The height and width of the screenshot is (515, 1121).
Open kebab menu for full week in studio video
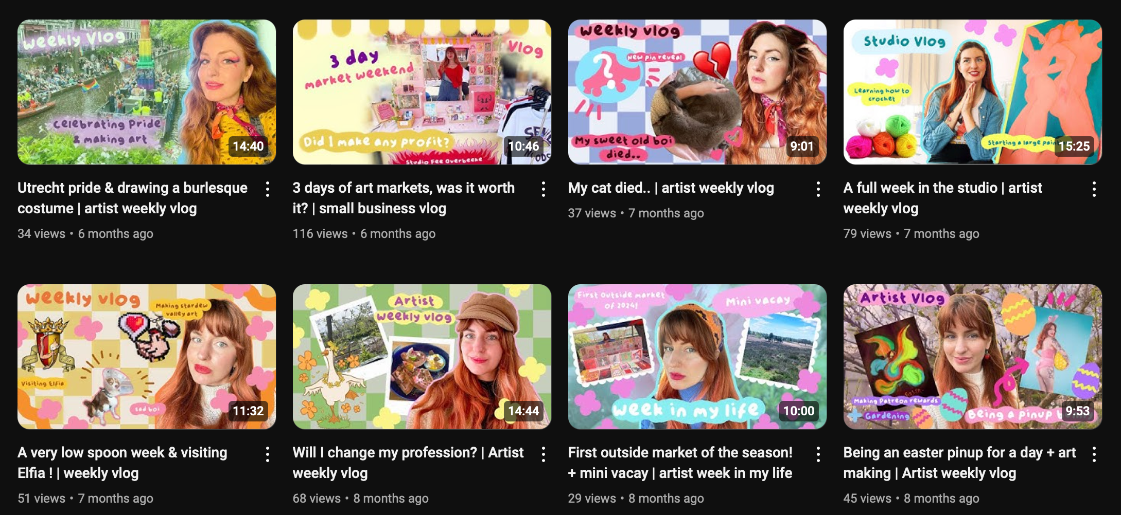(x=1094, y=189)
